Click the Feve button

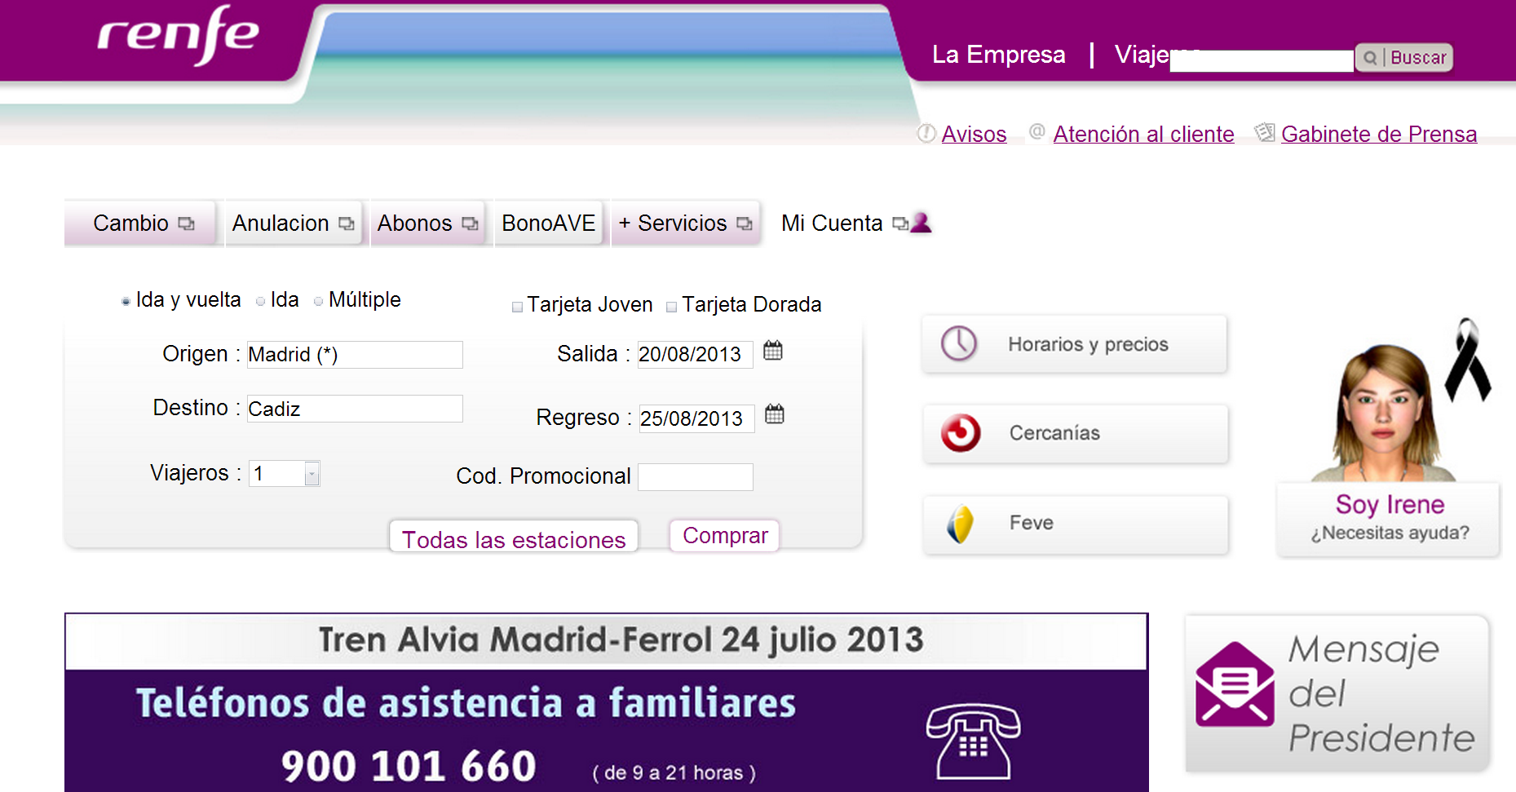1076,524
